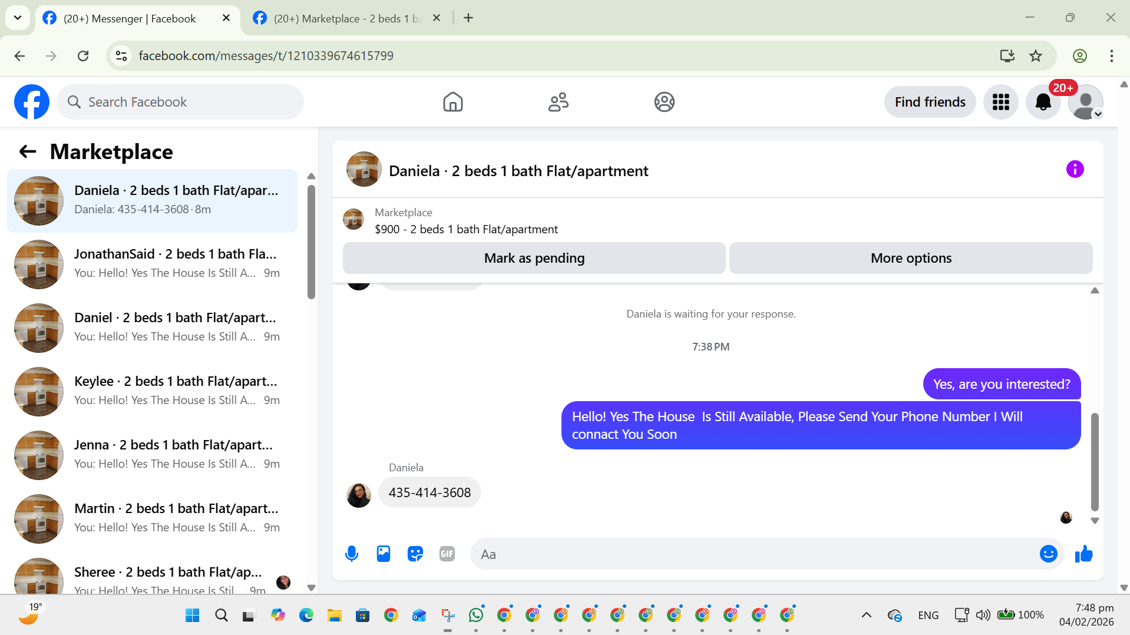The image size is (1130, 635).
Task: Open a new browser tab
Action: click(468, 18)
